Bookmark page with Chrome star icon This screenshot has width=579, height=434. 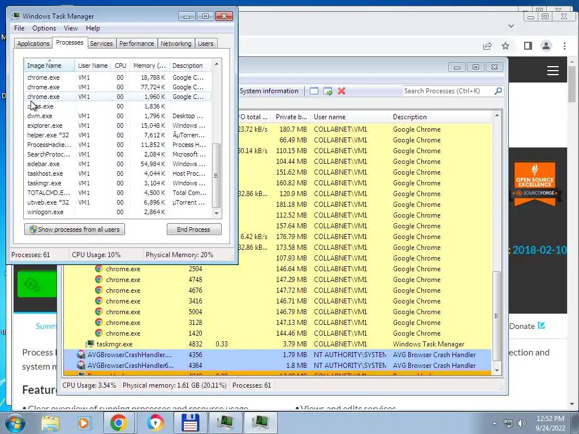[x=505, y=46]
